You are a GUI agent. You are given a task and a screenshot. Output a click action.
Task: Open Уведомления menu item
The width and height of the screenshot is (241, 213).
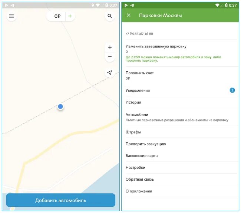pyautogui.click(x=182, y=90)
